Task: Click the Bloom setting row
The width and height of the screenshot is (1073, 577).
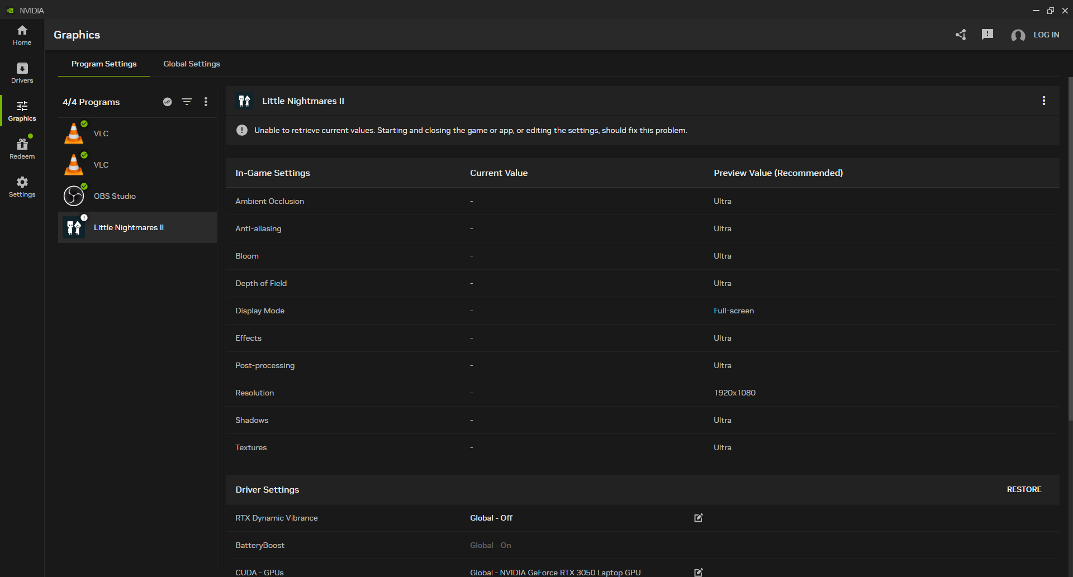Action: click(643, 256)
